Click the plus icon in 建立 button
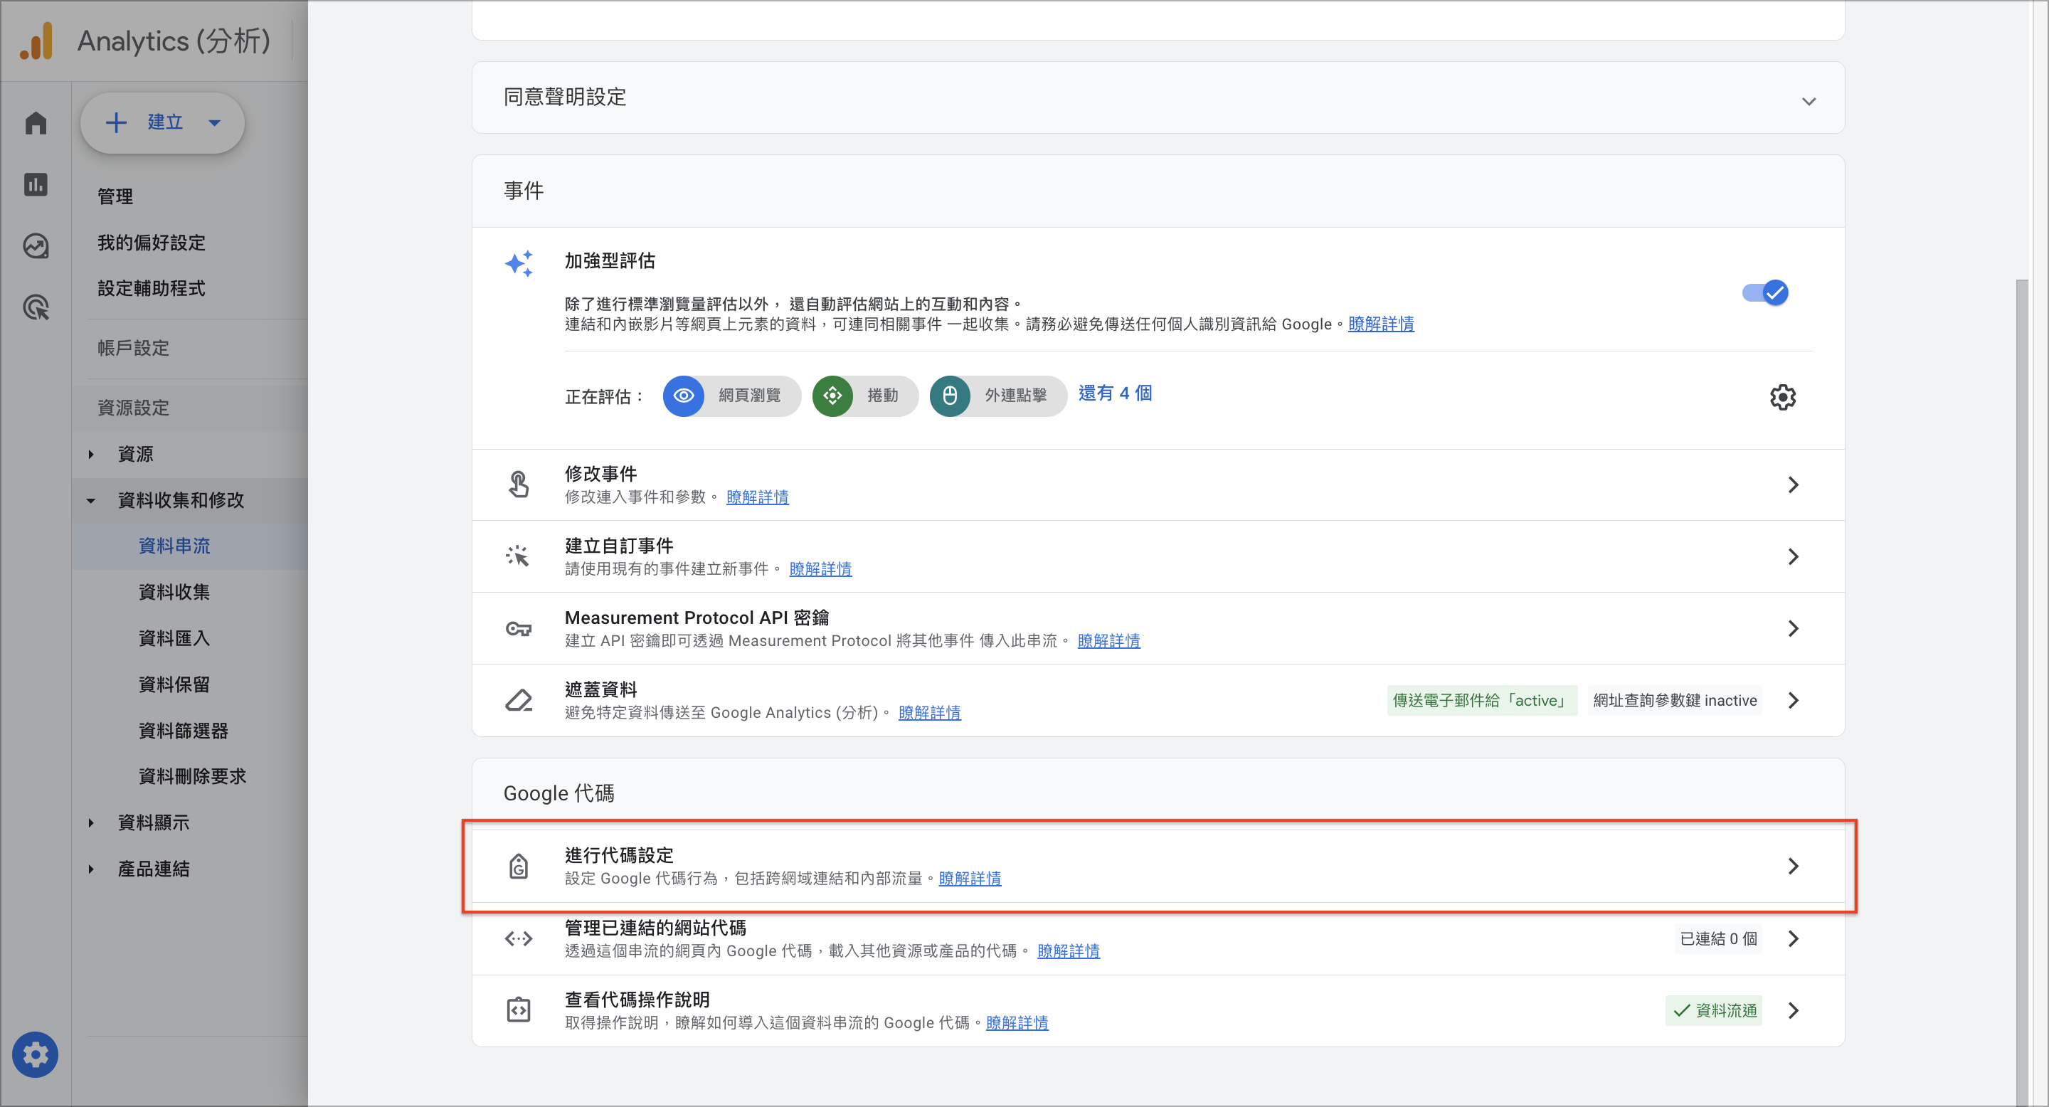Screen dimensions: 2049x1107 [x=116, y=122]
